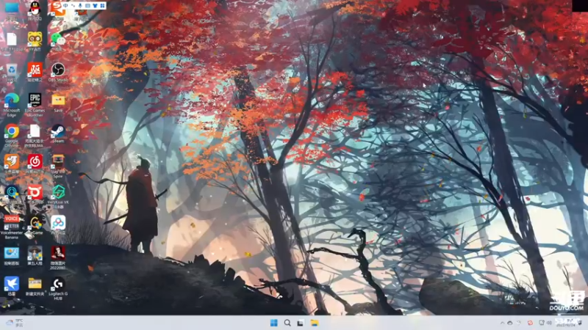Image resolution: width=588 pixels, height=330 pixels.
Task: Open Steam desktop shortcut
Action: (x=58, y=132)
